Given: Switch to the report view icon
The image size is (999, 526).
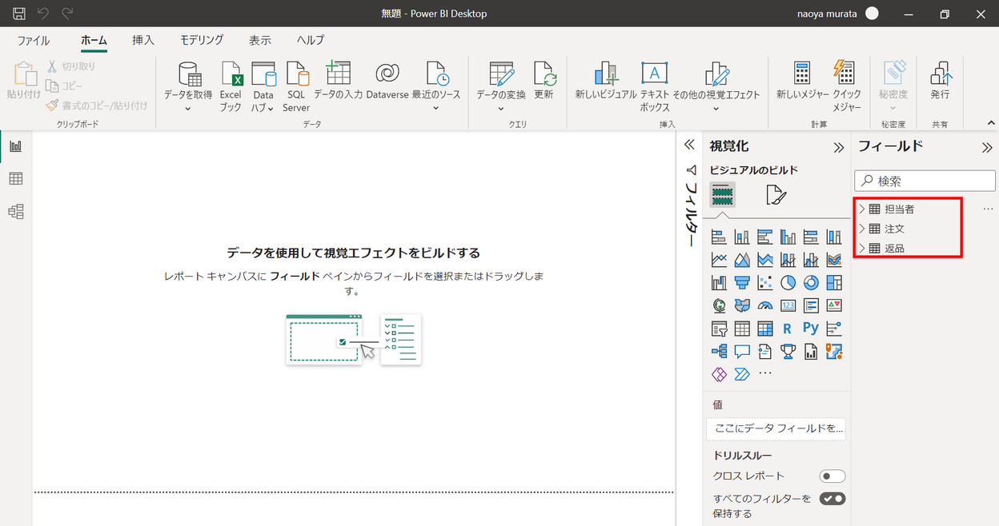Looking at the screenshot, I should (x=15, y=146).
